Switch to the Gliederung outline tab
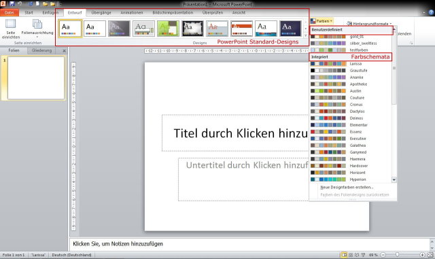The width and height of the screenshot is (435, 259). 41,50
